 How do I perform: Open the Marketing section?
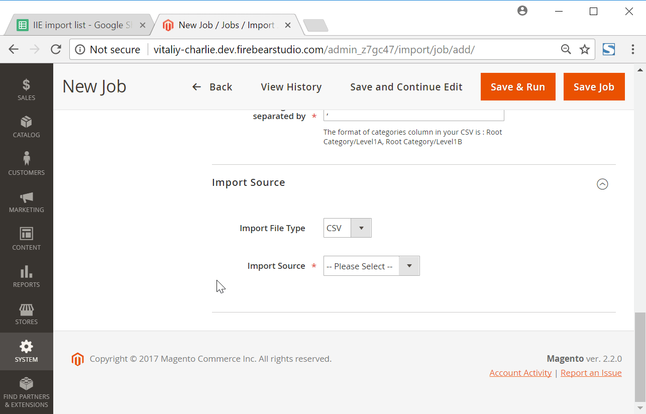click(26, 202)
